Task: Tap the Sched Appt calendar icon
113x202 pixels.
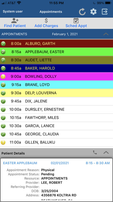Action: (76, 21)
